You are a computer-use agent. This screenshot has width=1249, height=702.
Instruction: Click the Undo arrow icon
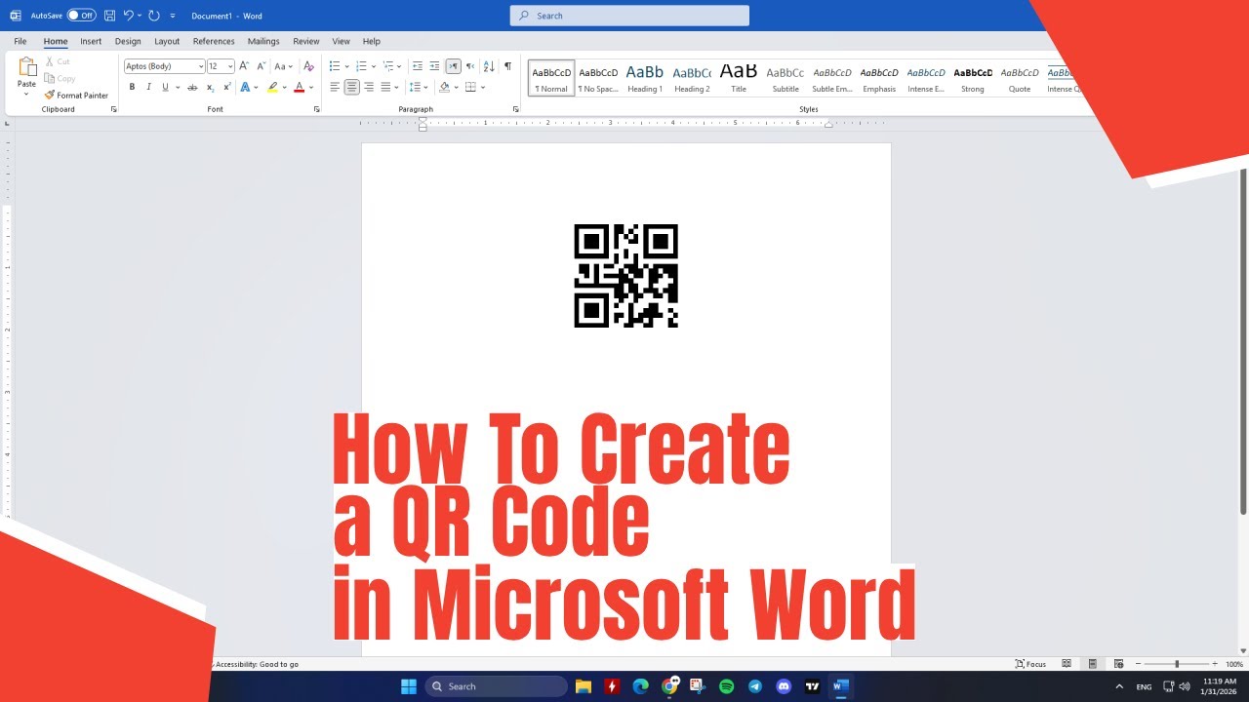pyautogui.click(x=128, y=16)
